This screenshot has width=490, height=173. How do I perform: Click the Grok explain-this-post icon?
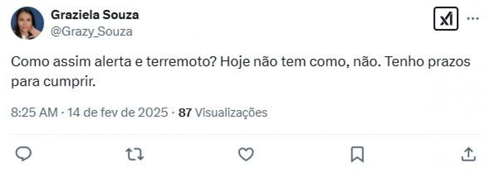click(446, 19)
